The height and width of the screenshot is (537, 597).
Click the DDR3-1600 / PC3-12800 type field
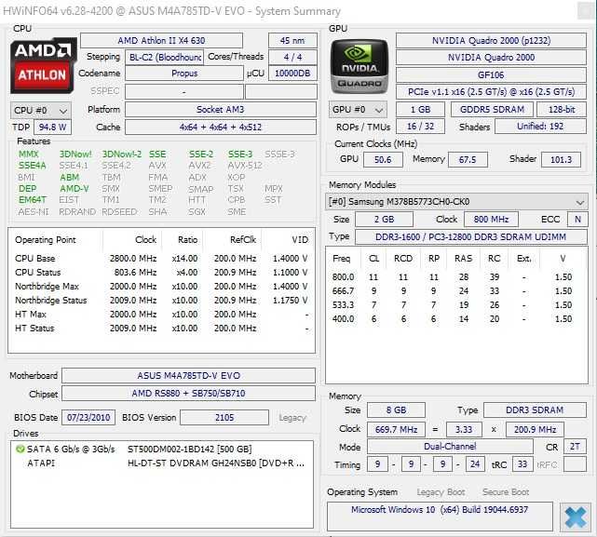[x=471, y=236]
